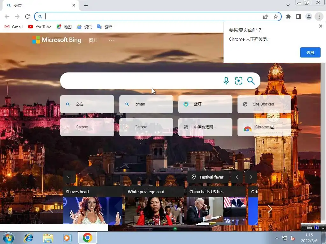Open the China halts US ties card

(216, 206)
